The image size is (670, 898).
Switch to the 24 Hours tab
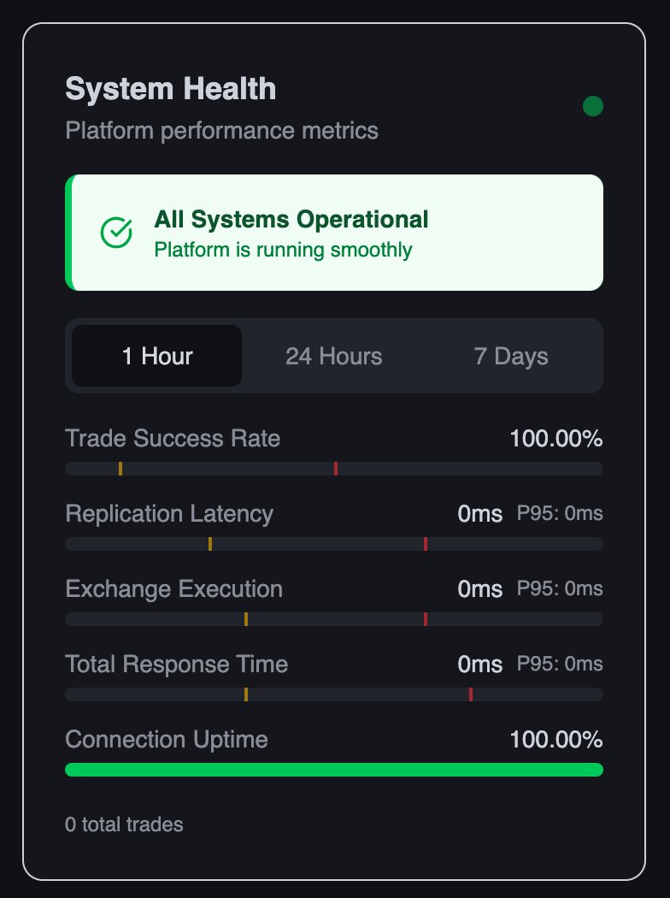click(333, 356)
